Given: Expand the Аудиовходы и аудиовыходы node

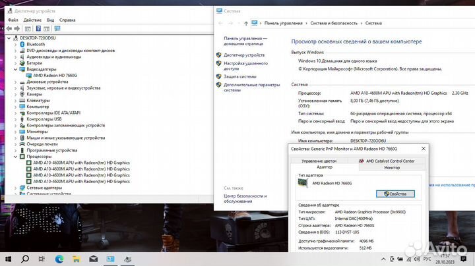Looking at the screenshot, I should pos(15,57).
